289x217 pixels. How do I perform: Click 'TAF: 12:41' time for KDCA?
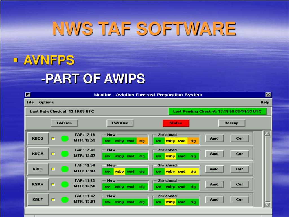tap(85, 150)
